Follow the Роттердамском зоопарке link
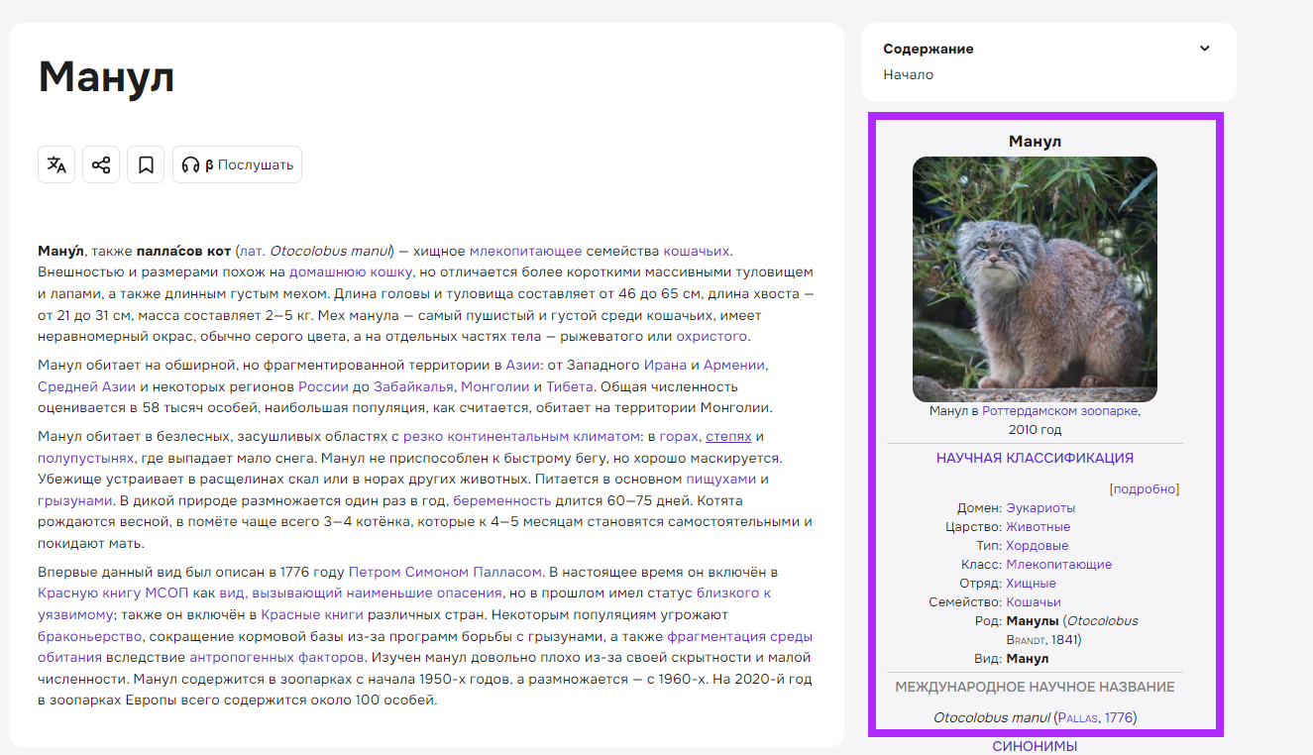Screen dimensions: 1313x755 pos(1059,410)
